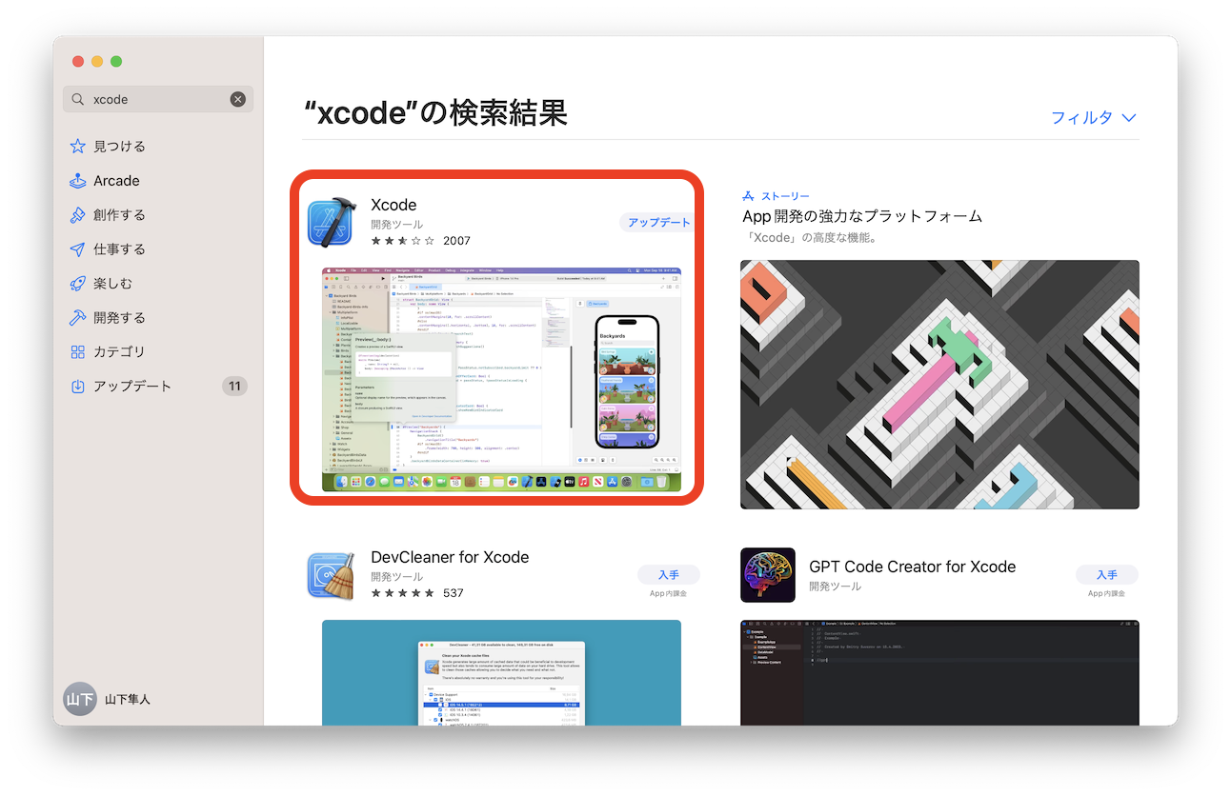
Task: Click the 創作する paintbrush icon
Action: coord(78,215)
